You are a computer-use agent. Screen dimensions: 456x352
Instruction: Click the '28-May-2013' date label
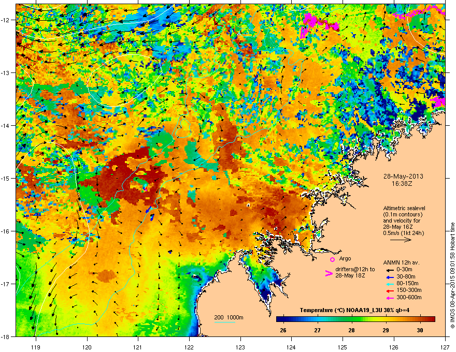[403, 177]
